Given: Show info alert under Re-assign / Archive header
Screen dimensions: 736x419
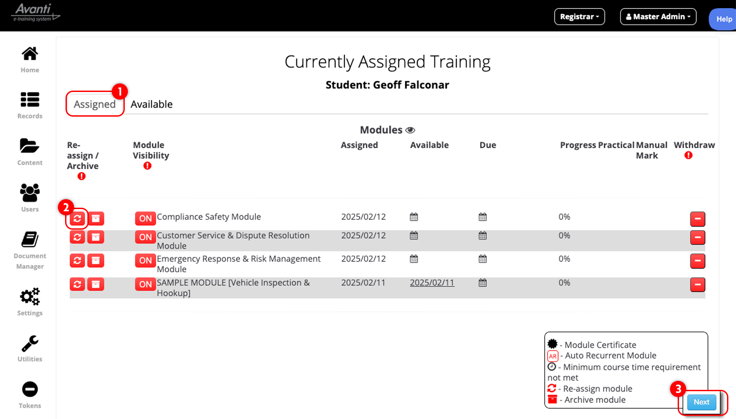Looking at the screenshot, I should 81,176.
